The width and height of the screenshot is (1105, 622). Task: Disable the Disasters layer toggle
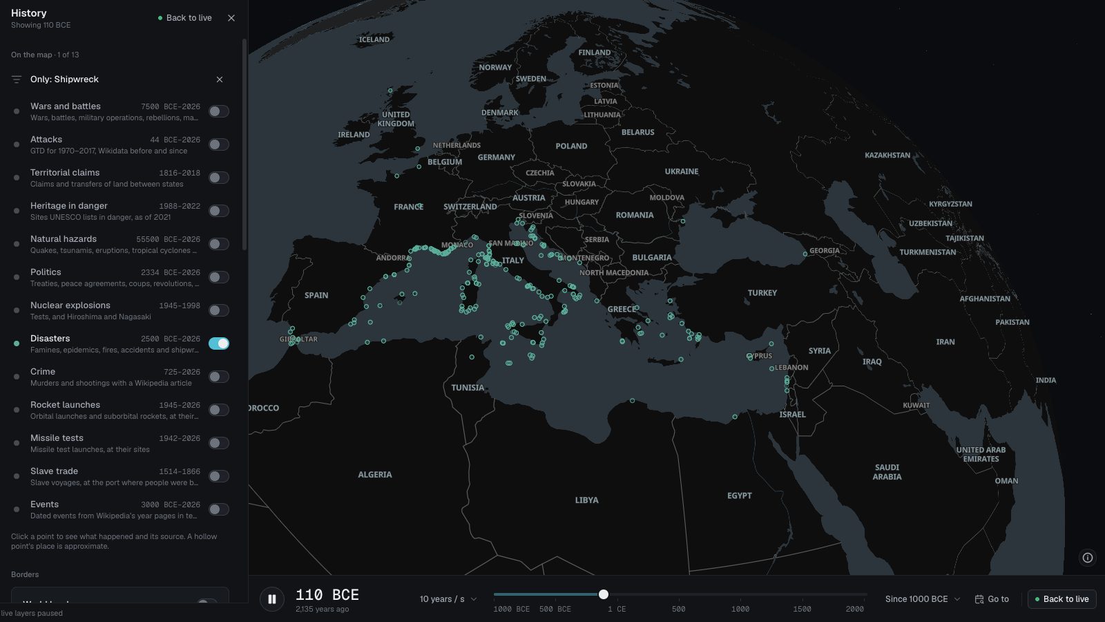[219, 343]
